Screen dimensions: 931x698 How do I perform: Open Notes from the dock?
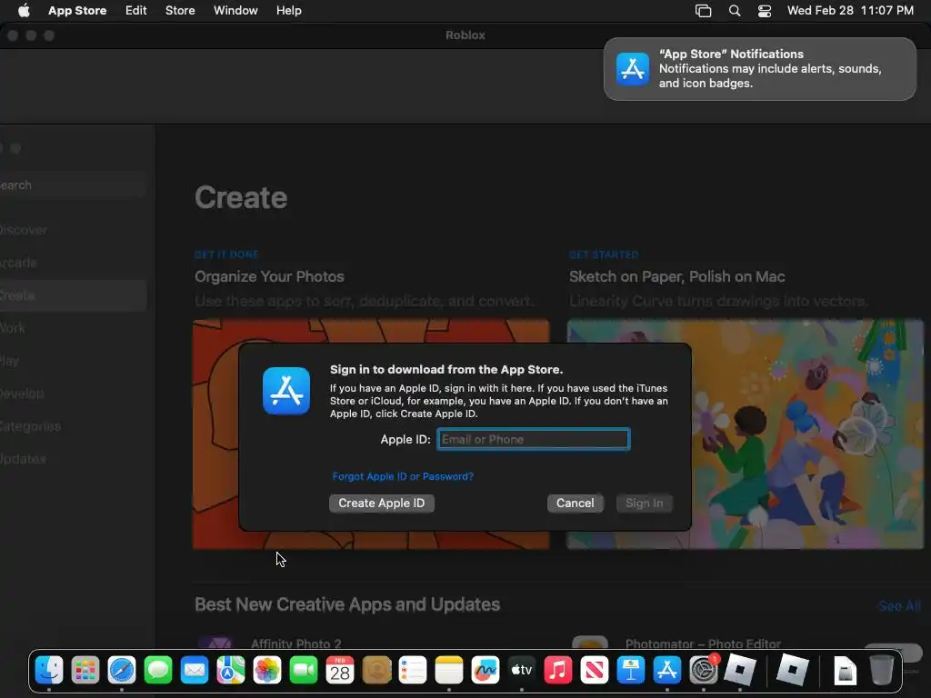(x=449, y=671)
